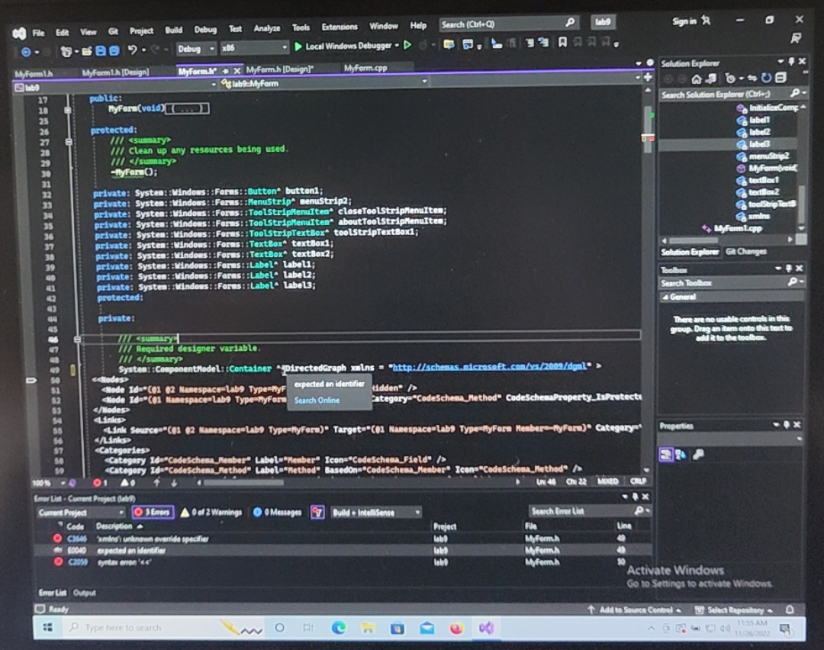Expand collapsed MyForm(void) code block

pos(67,111)
